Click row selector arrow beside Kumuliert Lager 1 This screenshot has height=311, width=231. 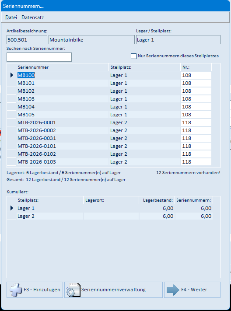point(11,208)
